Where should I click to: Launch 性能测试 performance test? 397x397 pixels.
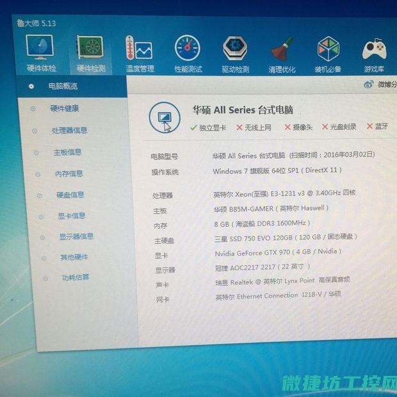click(188, 54)
